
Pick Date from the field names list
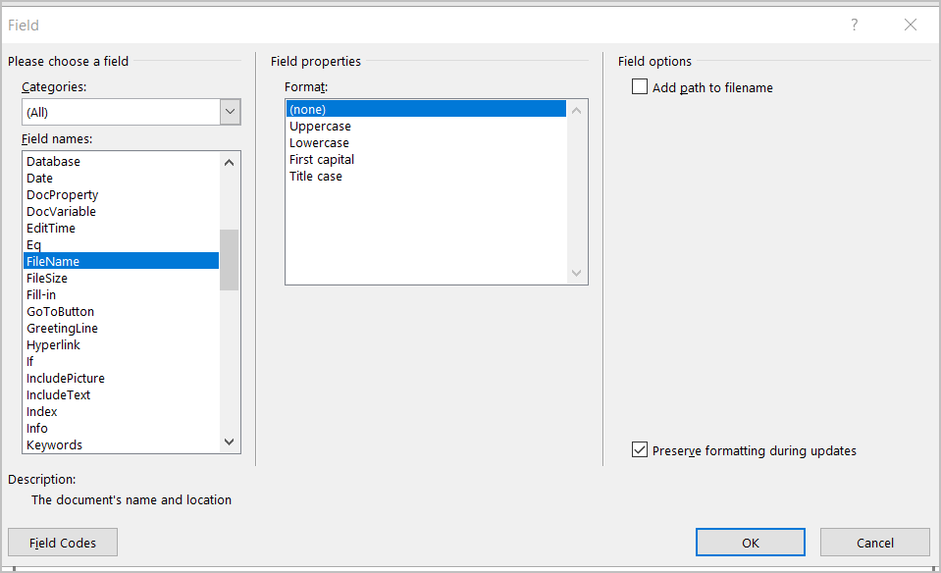[x=40, y=179]
